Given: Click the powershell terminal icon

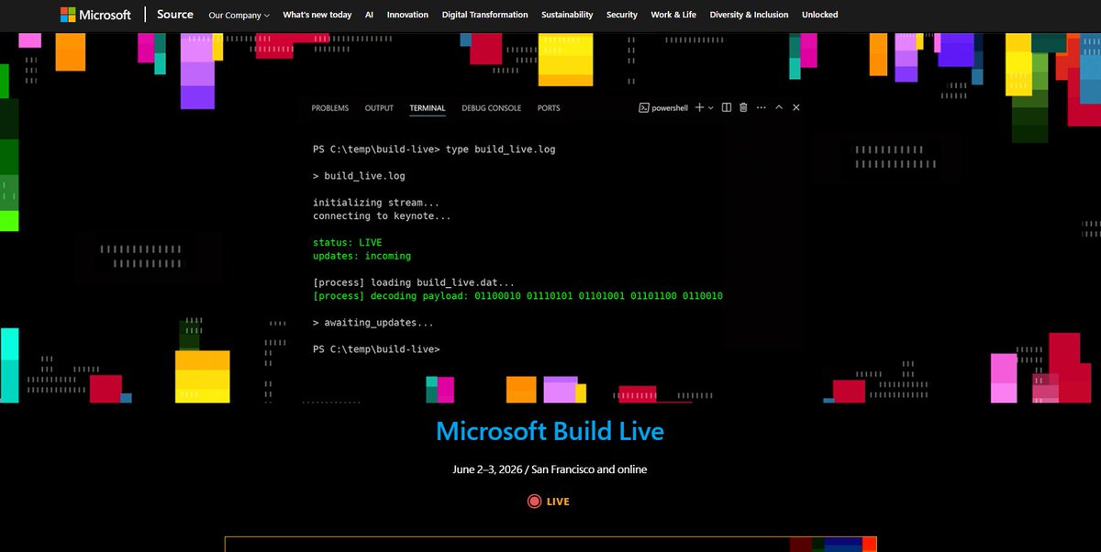Looking at the screenshot, I should pos(644,108).
